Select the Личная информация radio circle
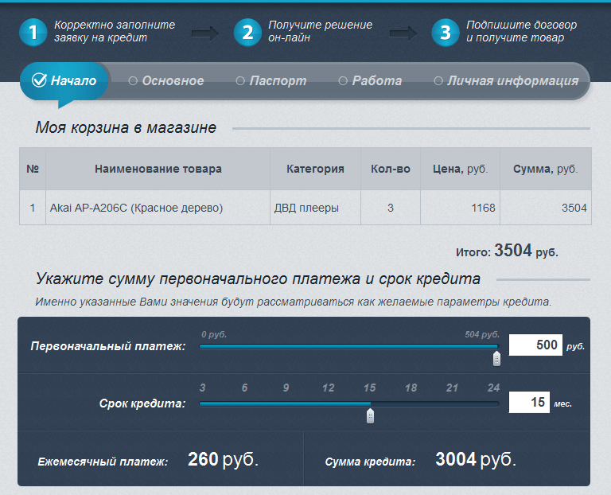Image resolution: width=611 pixels, height=495 pixels. pyautogui.click(x=438, y=81)
